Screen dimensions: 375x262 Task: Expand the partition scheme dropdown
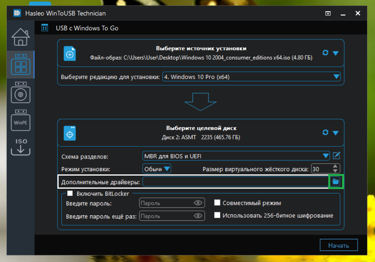(x=326, y=155)
